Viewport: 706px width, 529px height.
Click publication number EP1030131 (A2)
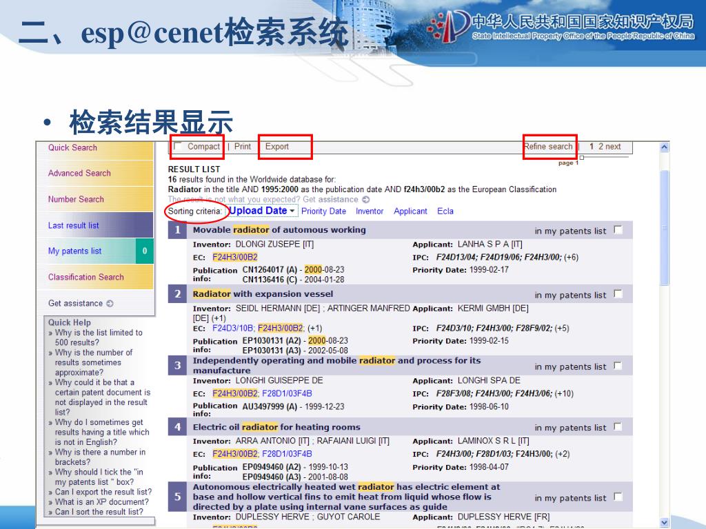(272, 341)
